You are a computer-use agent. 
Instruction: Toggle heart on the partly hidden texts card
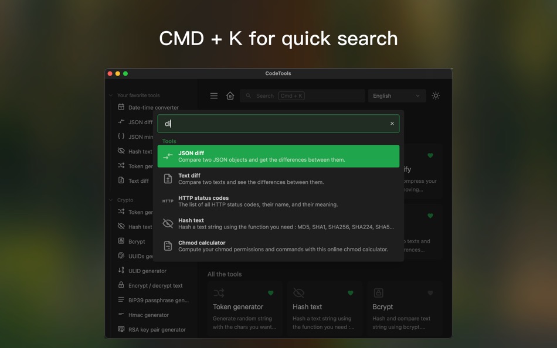(430, 216)
